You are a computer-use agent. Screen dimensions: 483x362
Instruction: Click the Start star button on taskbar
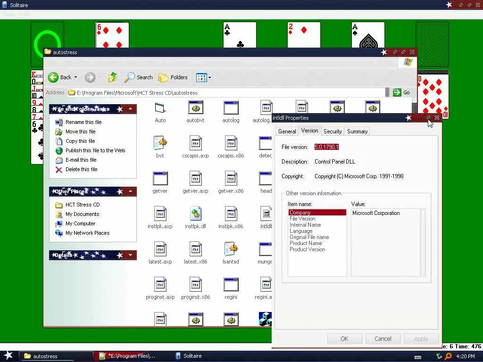(8, 355)
